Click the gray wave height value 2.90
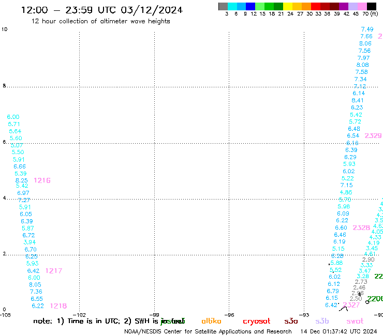Viewport: 383px width, 336px height. tap(369, 259)
